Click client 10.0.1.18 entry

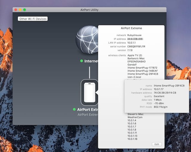coord(133,139)
